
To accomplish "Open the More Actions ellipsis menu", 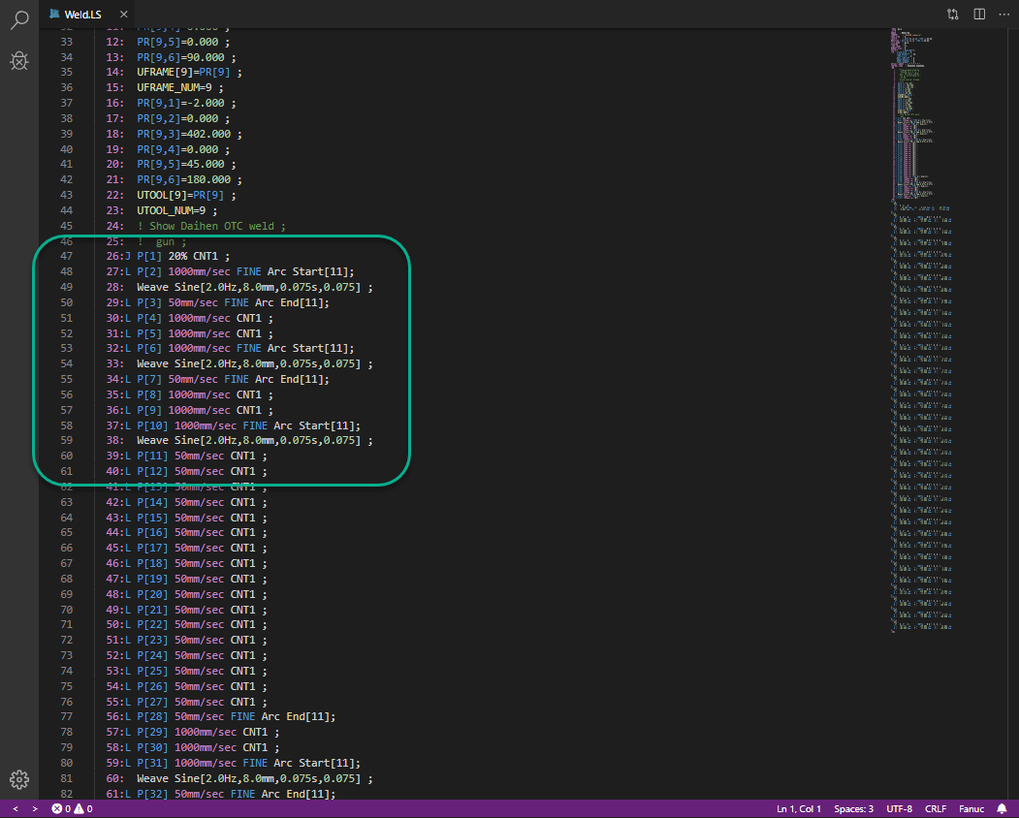I will 1003,15.
